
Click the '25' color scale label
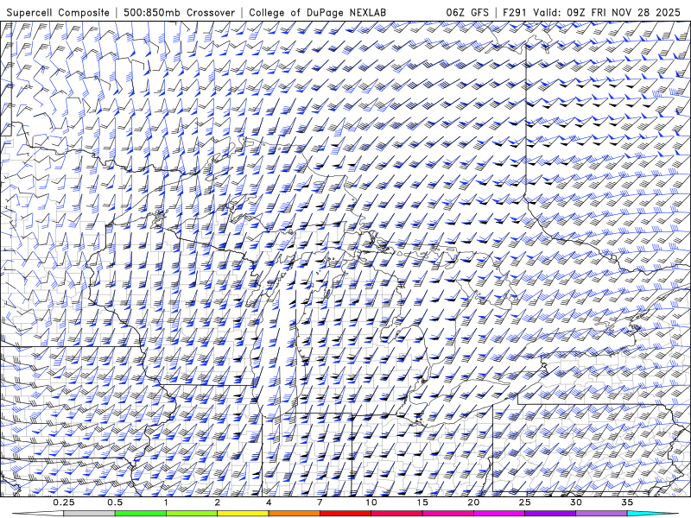(525, 502)
